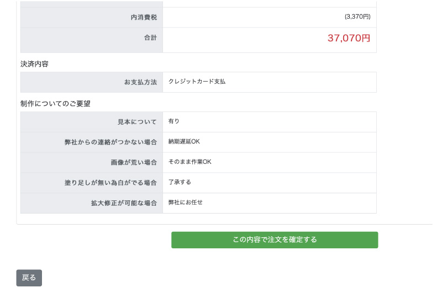Screen dimensions: 442x298
Task: Click the 制作についてのご要望 section heading
Action: tap(55, 104)
